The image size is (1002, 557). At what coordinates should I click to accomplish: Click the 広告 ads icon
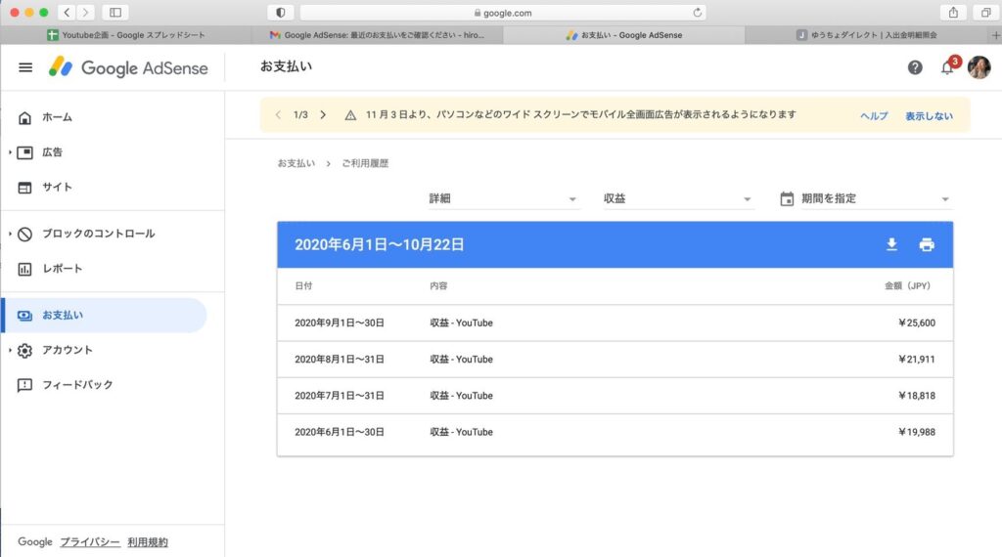click(x=24, y=152)
